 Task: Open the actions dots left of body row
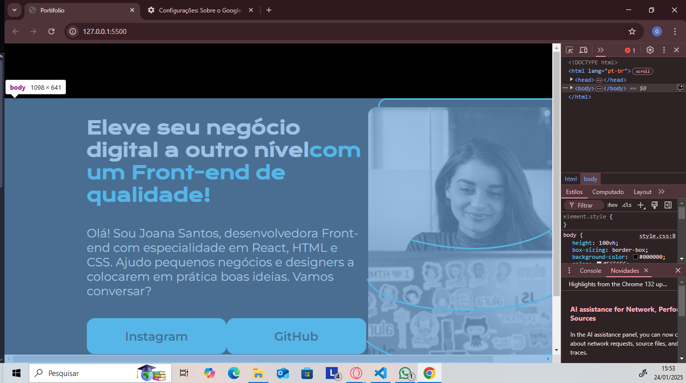pyautogui.click(x=565, y=88)
